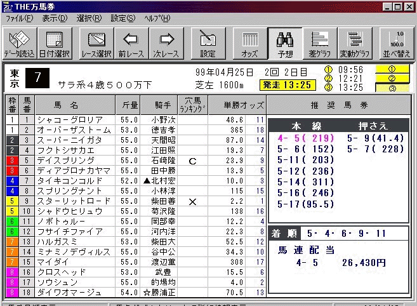Switch to the オッズ odds view

(249, 43)
